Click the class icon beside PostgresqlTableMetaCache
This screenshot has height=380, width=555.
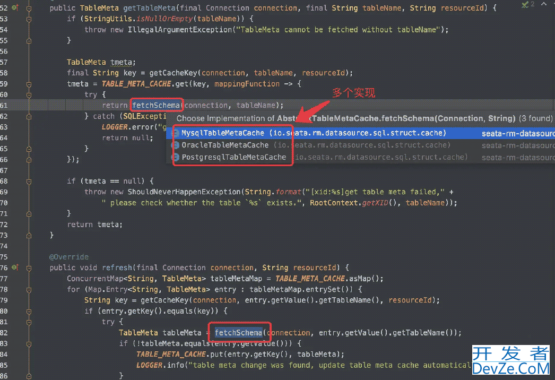(x=175, y=157)
